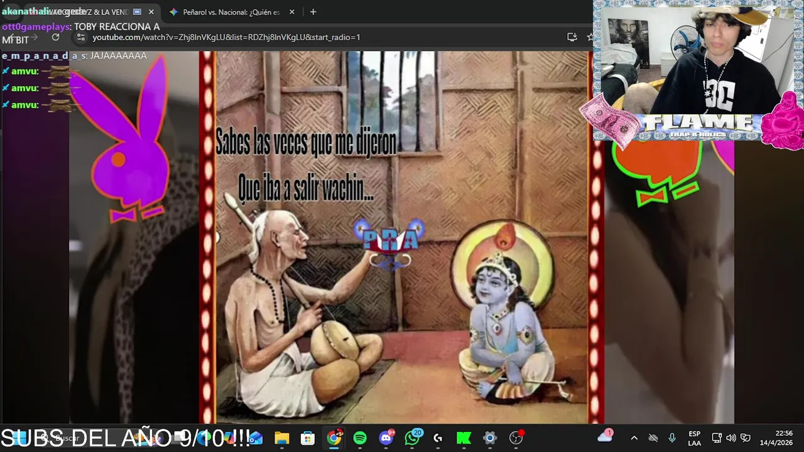
Task: Switch the ESP LAA input language
Action: pos(694,438)
